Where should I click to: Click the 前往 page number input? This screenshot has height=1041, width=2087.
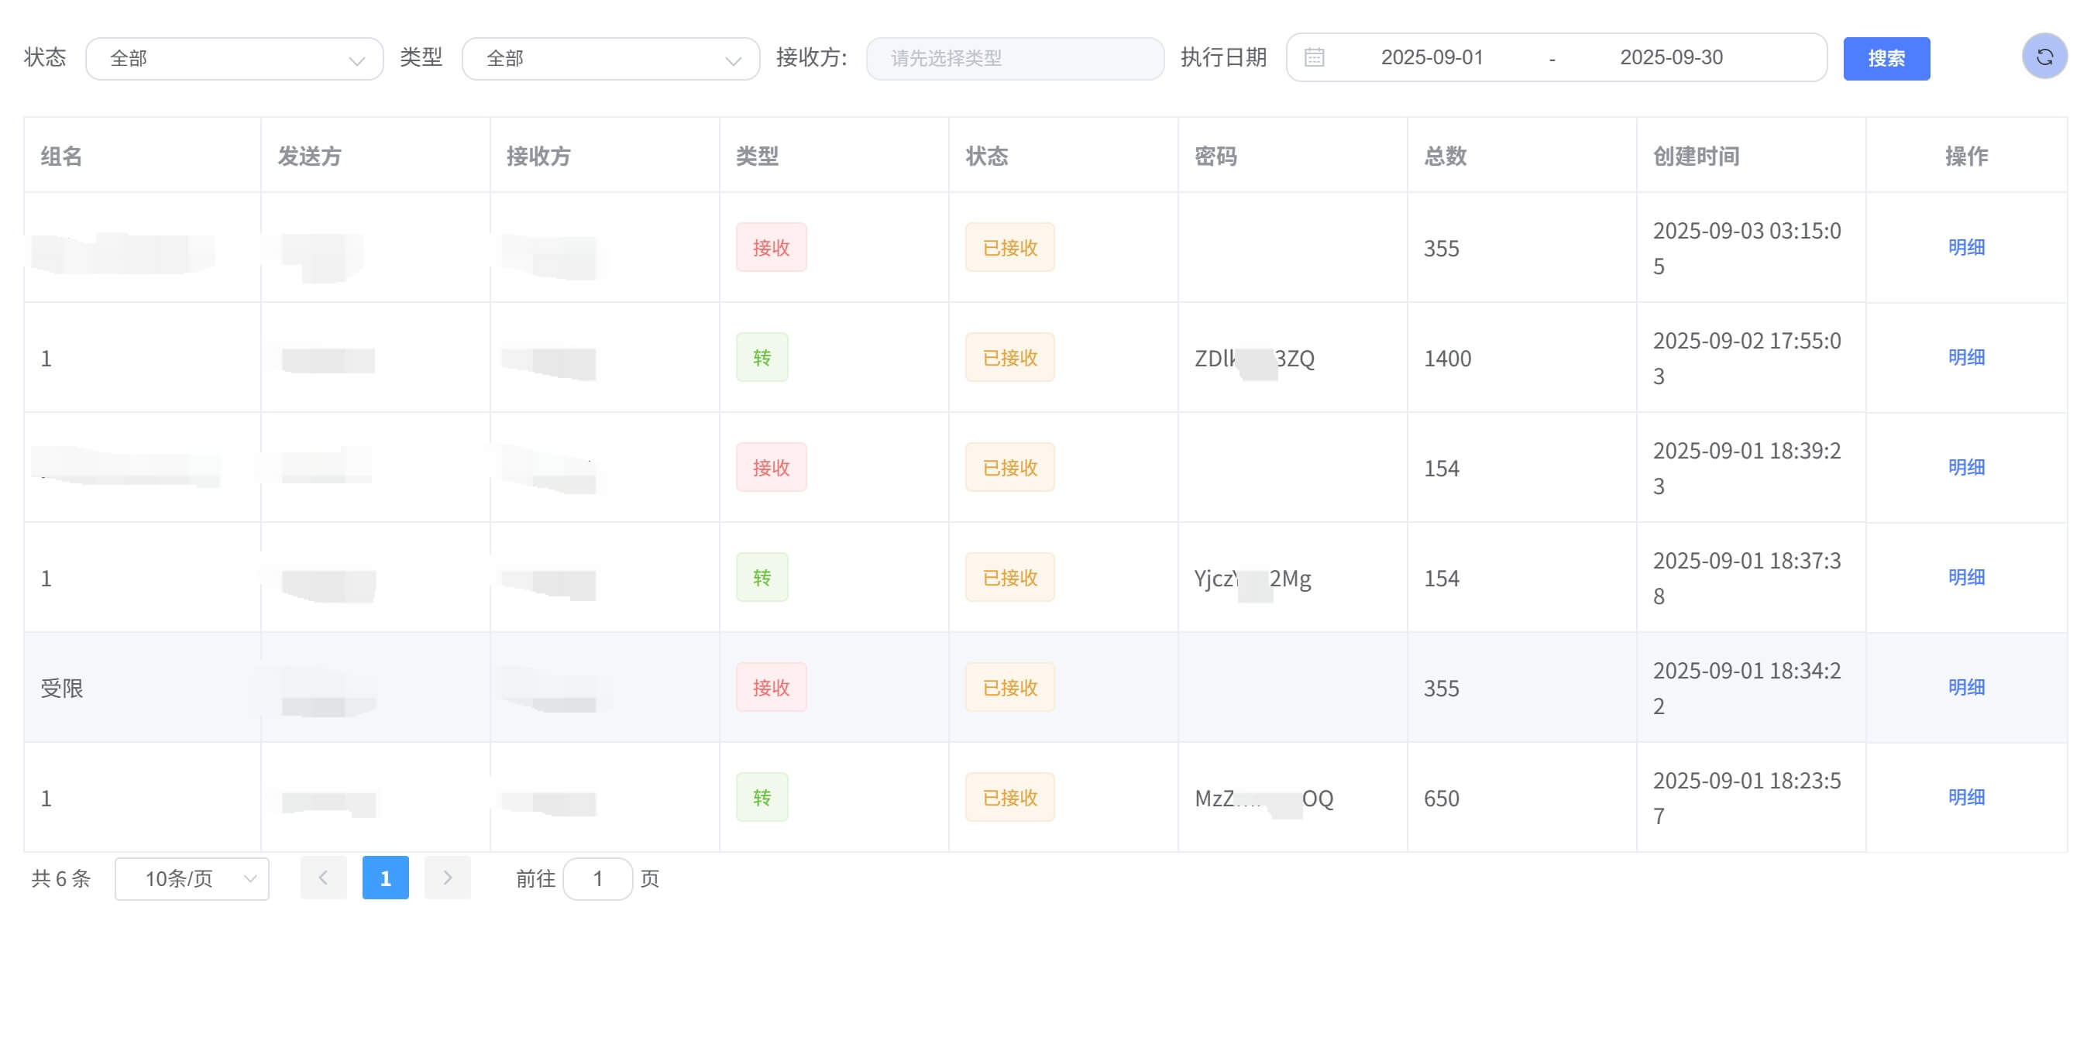pos(598,878)
